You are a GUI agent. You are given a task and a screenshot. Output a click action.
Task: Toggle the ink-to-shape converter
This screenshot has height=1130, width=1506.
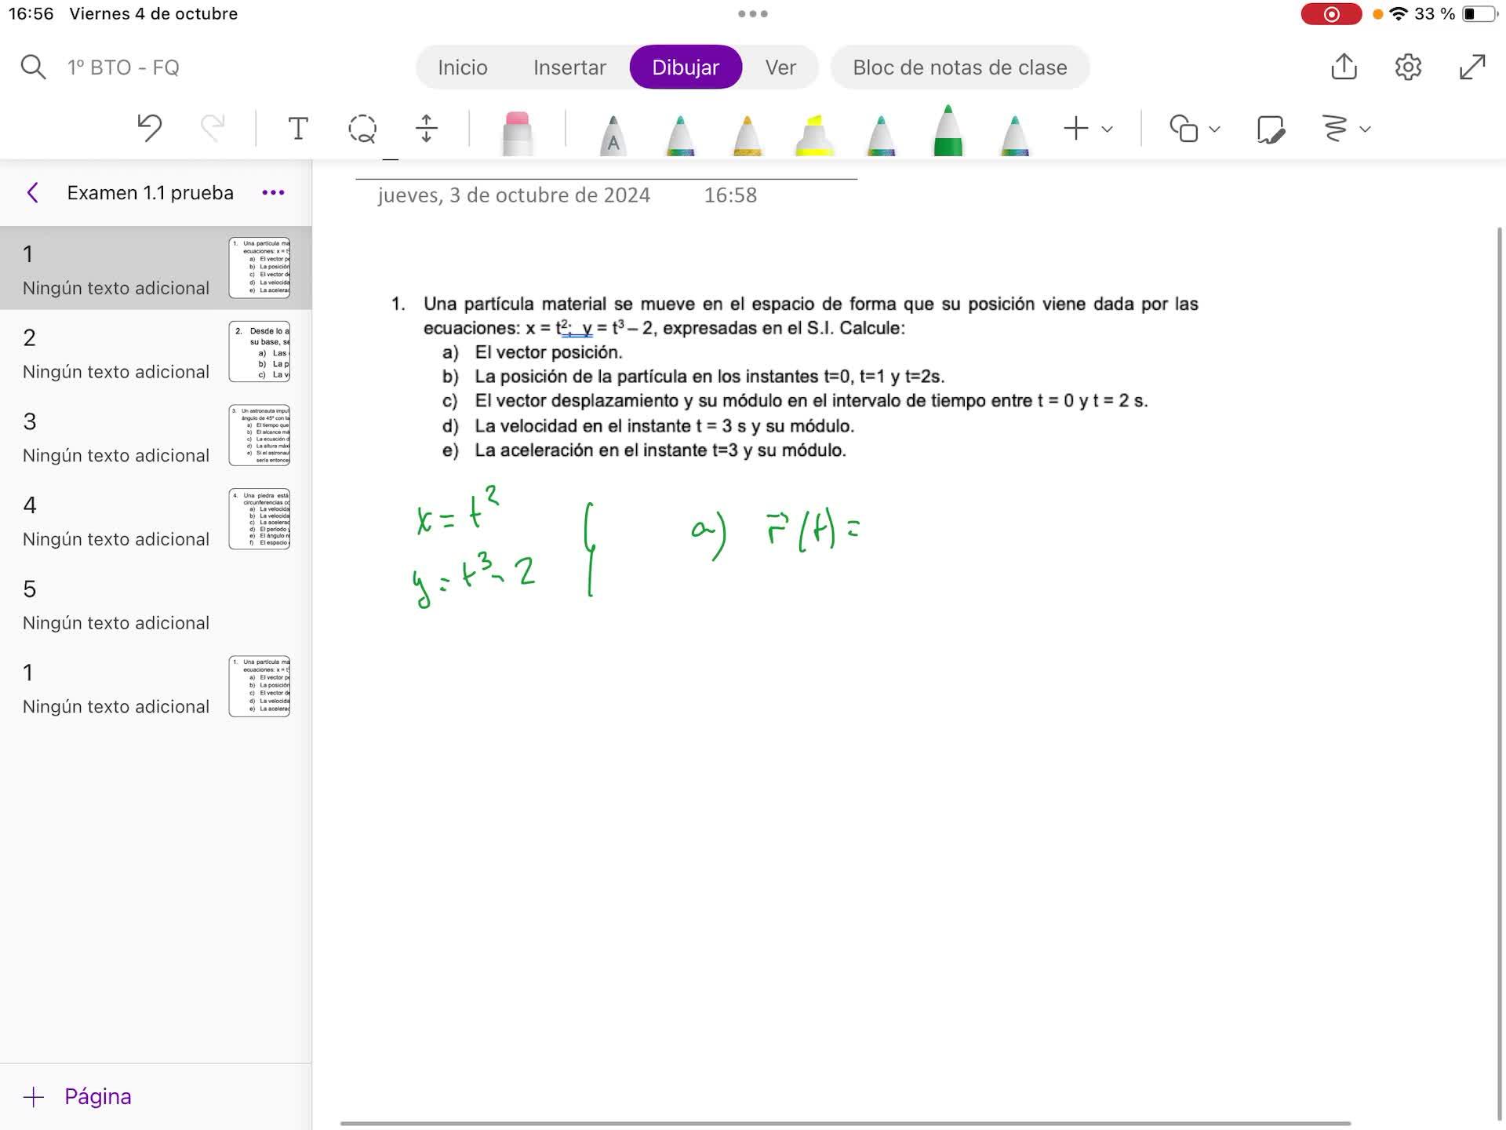[1270, 129]
